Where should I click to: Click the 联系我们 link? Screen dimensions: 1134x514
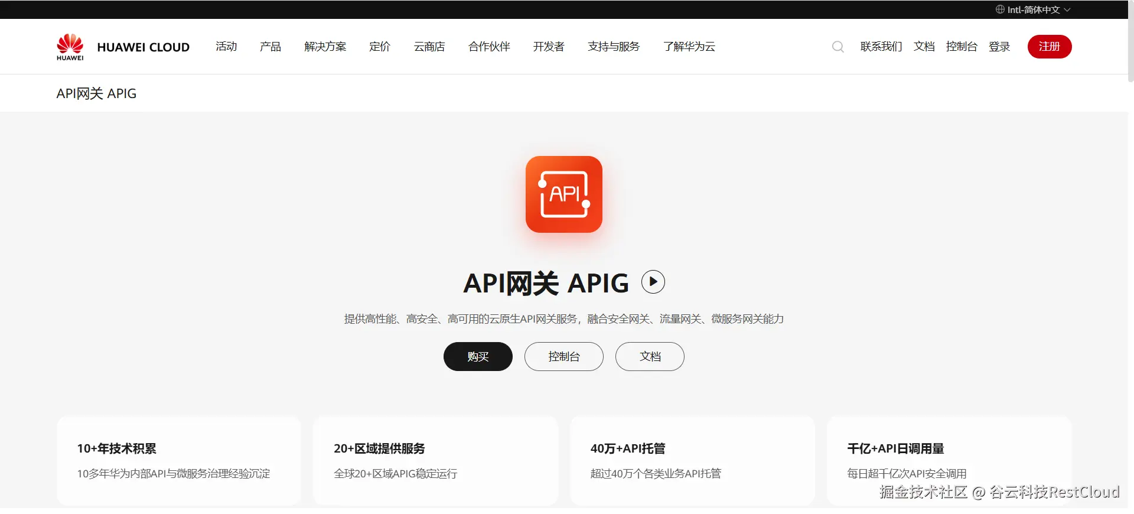pyautogui.click(x=881, y=47)
